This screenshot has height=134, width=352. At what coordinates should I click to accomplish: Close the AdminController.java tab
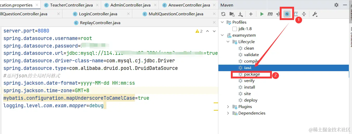[x=155, y=5]
